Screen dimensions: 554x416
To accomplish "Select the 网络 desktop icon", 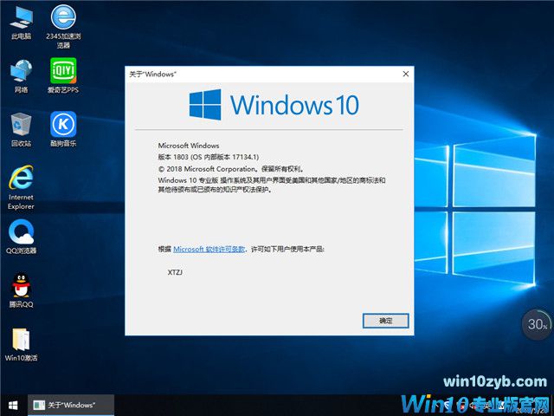I will pos(21,76).
